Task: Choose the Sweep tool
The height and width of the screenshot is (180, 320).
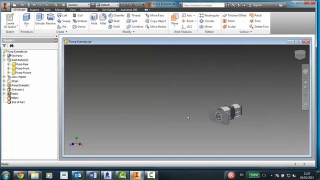Action: [x=63, y=21]
